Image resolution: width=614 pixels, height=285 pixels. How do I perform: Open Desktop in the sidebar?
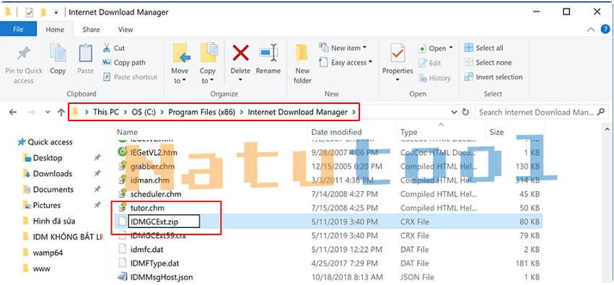[43, 158]
